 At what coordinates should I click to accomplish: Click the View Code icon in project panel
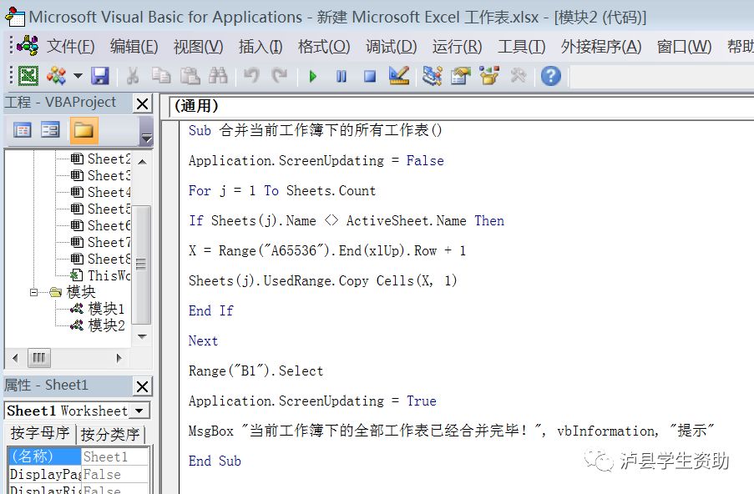[x=22, y=129]
